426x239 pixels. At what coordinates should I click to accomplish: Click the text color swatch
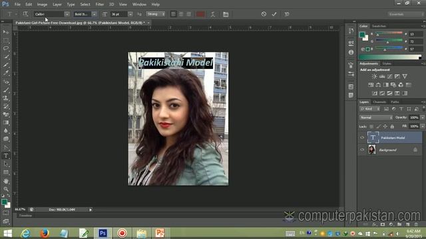200,14
